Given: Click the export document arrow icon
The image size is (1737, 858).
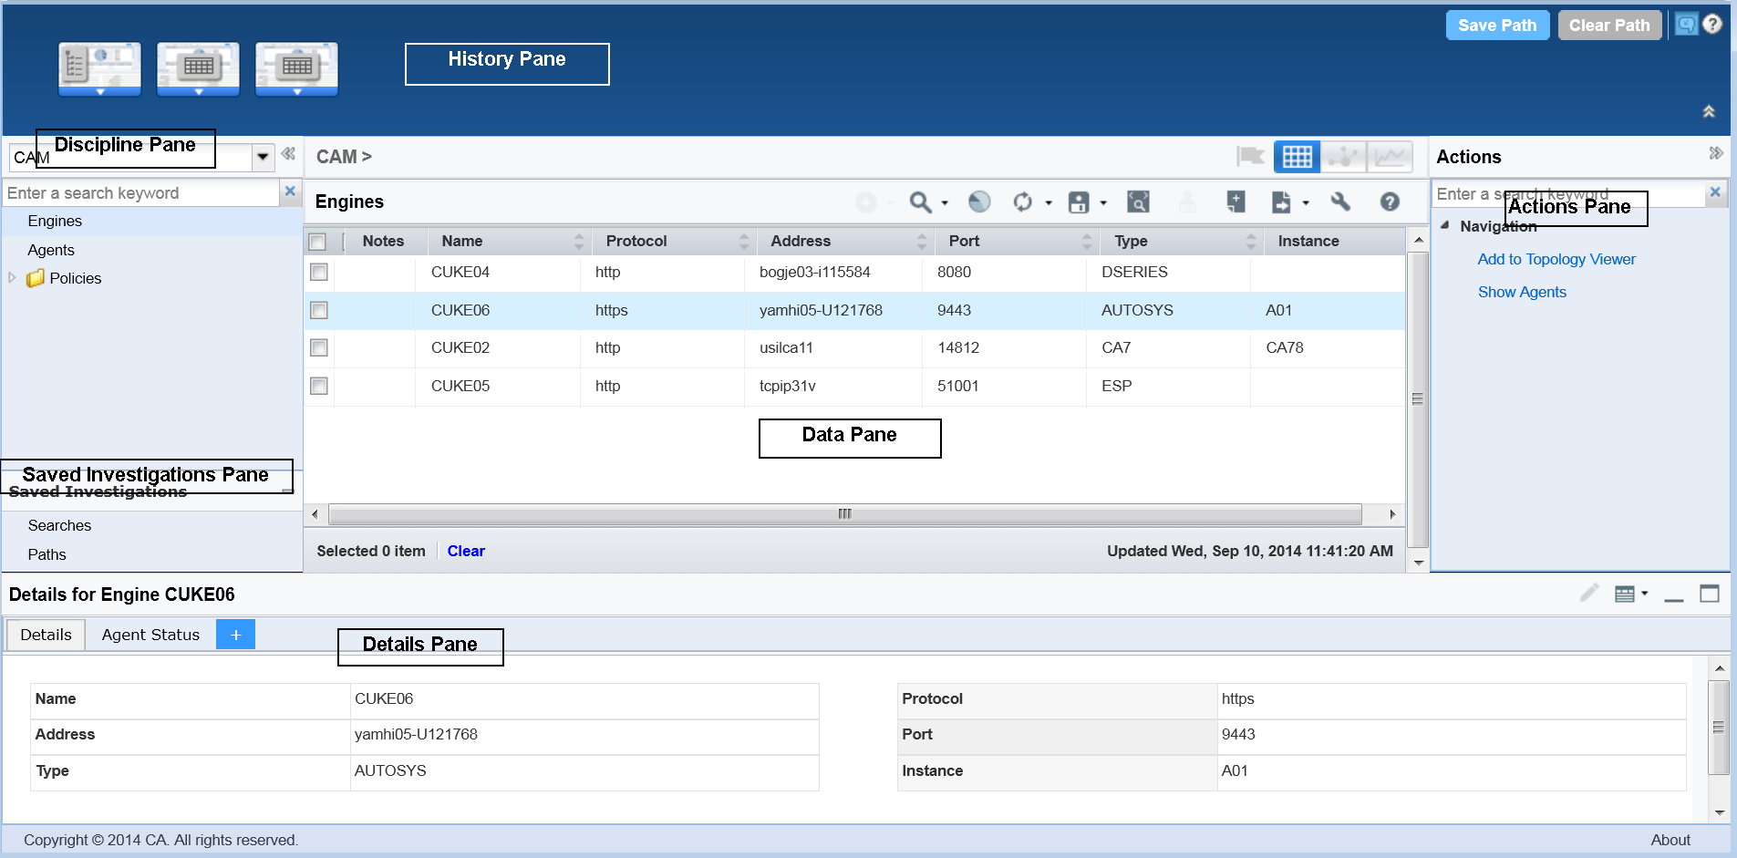Looking at the screenshot, I should coord(1281,202).
